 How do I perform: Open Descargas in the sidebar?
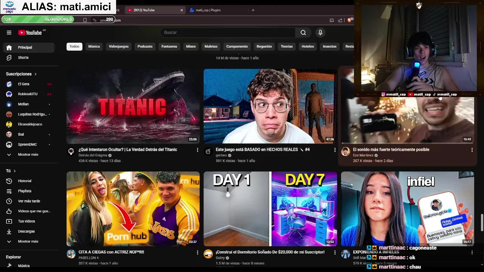pyautogui.click(x=29, y=231)
